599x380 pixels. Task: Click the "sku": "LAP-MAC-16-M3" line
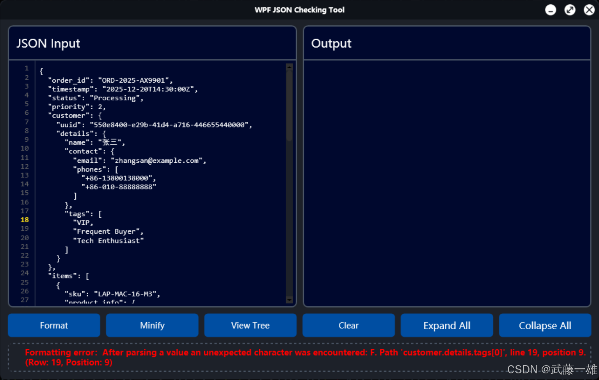click(x=112, y=294)
